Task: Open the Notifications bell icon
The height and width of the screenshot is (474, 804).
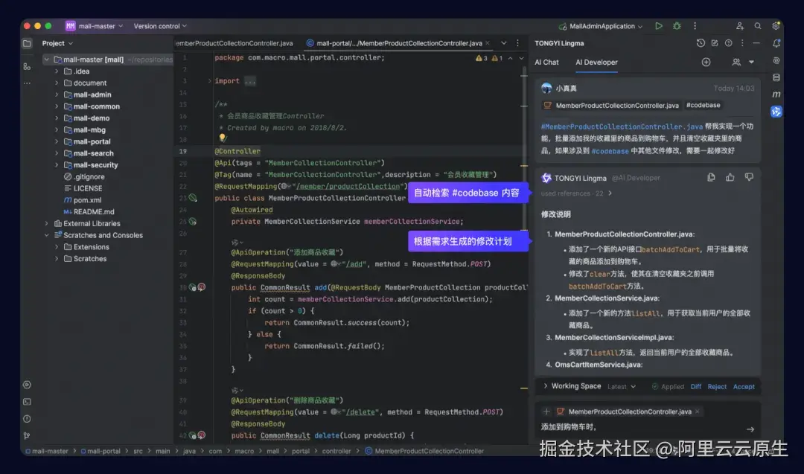Action: 776,44
